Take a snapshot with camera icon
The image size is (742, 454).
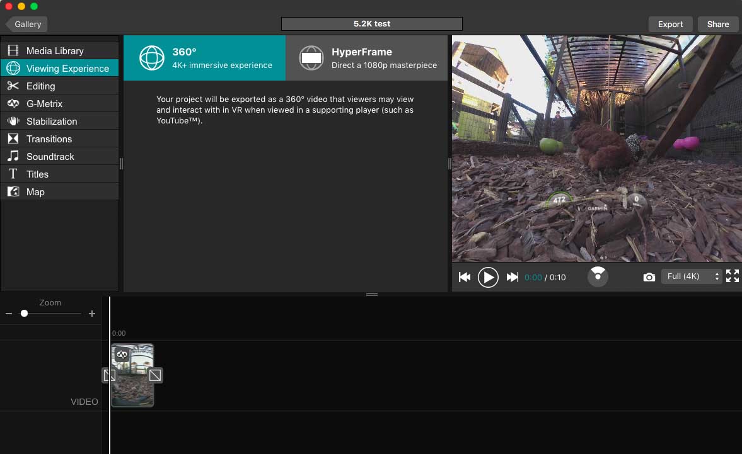point(649,277)
